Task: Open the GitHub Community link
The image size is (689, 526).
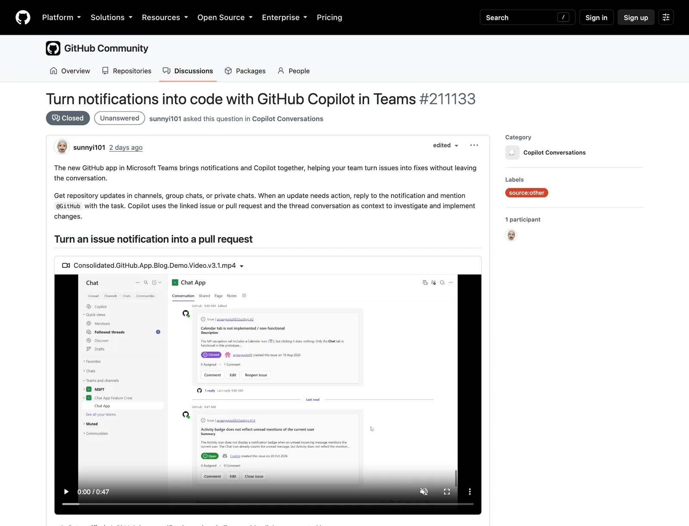Action: pos(106,48)
